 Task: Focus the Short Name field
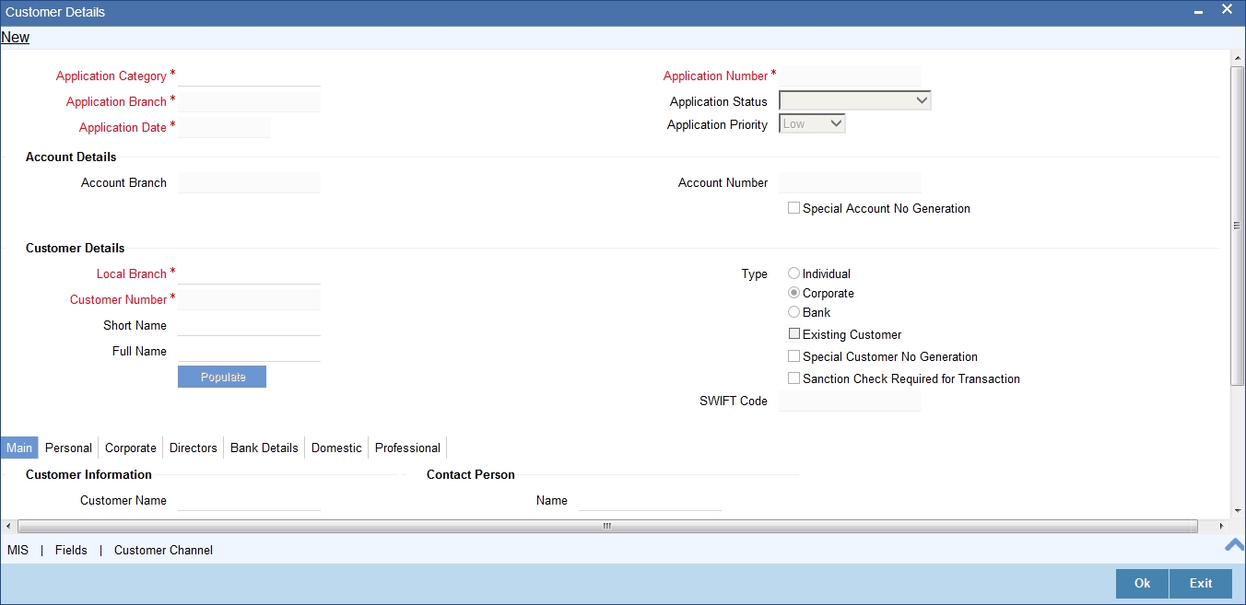pyautogui.click(x=249, y=325)
